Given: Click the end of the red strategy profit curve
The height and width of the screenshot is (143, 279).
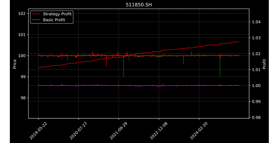Looking at the screenshot, I should coord(239,42).
